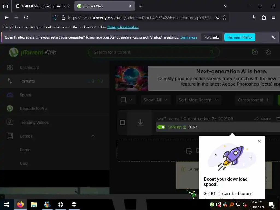Screen dimensions: 280x210
Task: Dismiss the Firefox startup notification bar
Action: [x=273, y=37]
